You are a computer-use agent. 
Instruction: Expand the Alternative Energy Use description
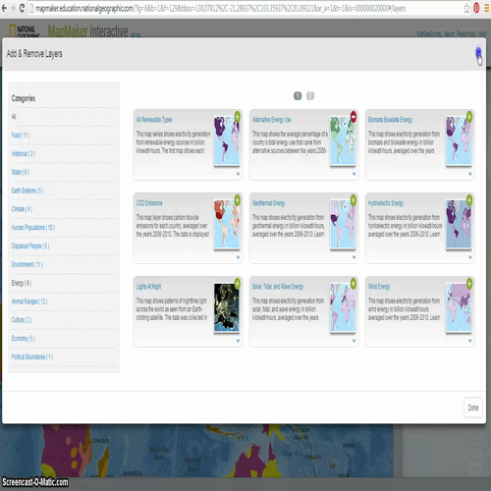coord(354,174)
